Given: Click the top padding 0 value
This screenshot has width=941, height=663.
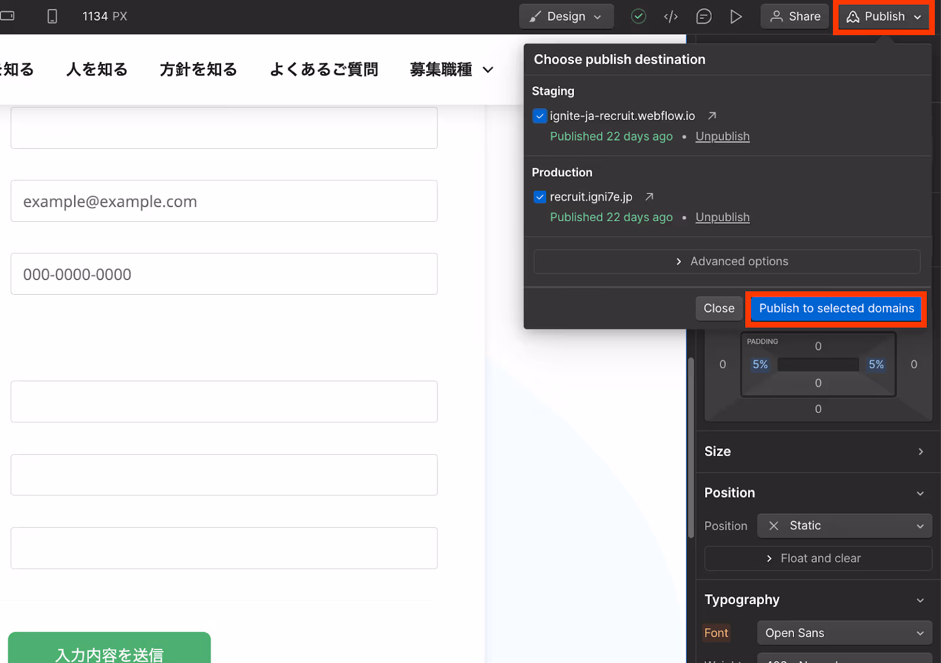Looking at the screenshot, I should 818,347.
